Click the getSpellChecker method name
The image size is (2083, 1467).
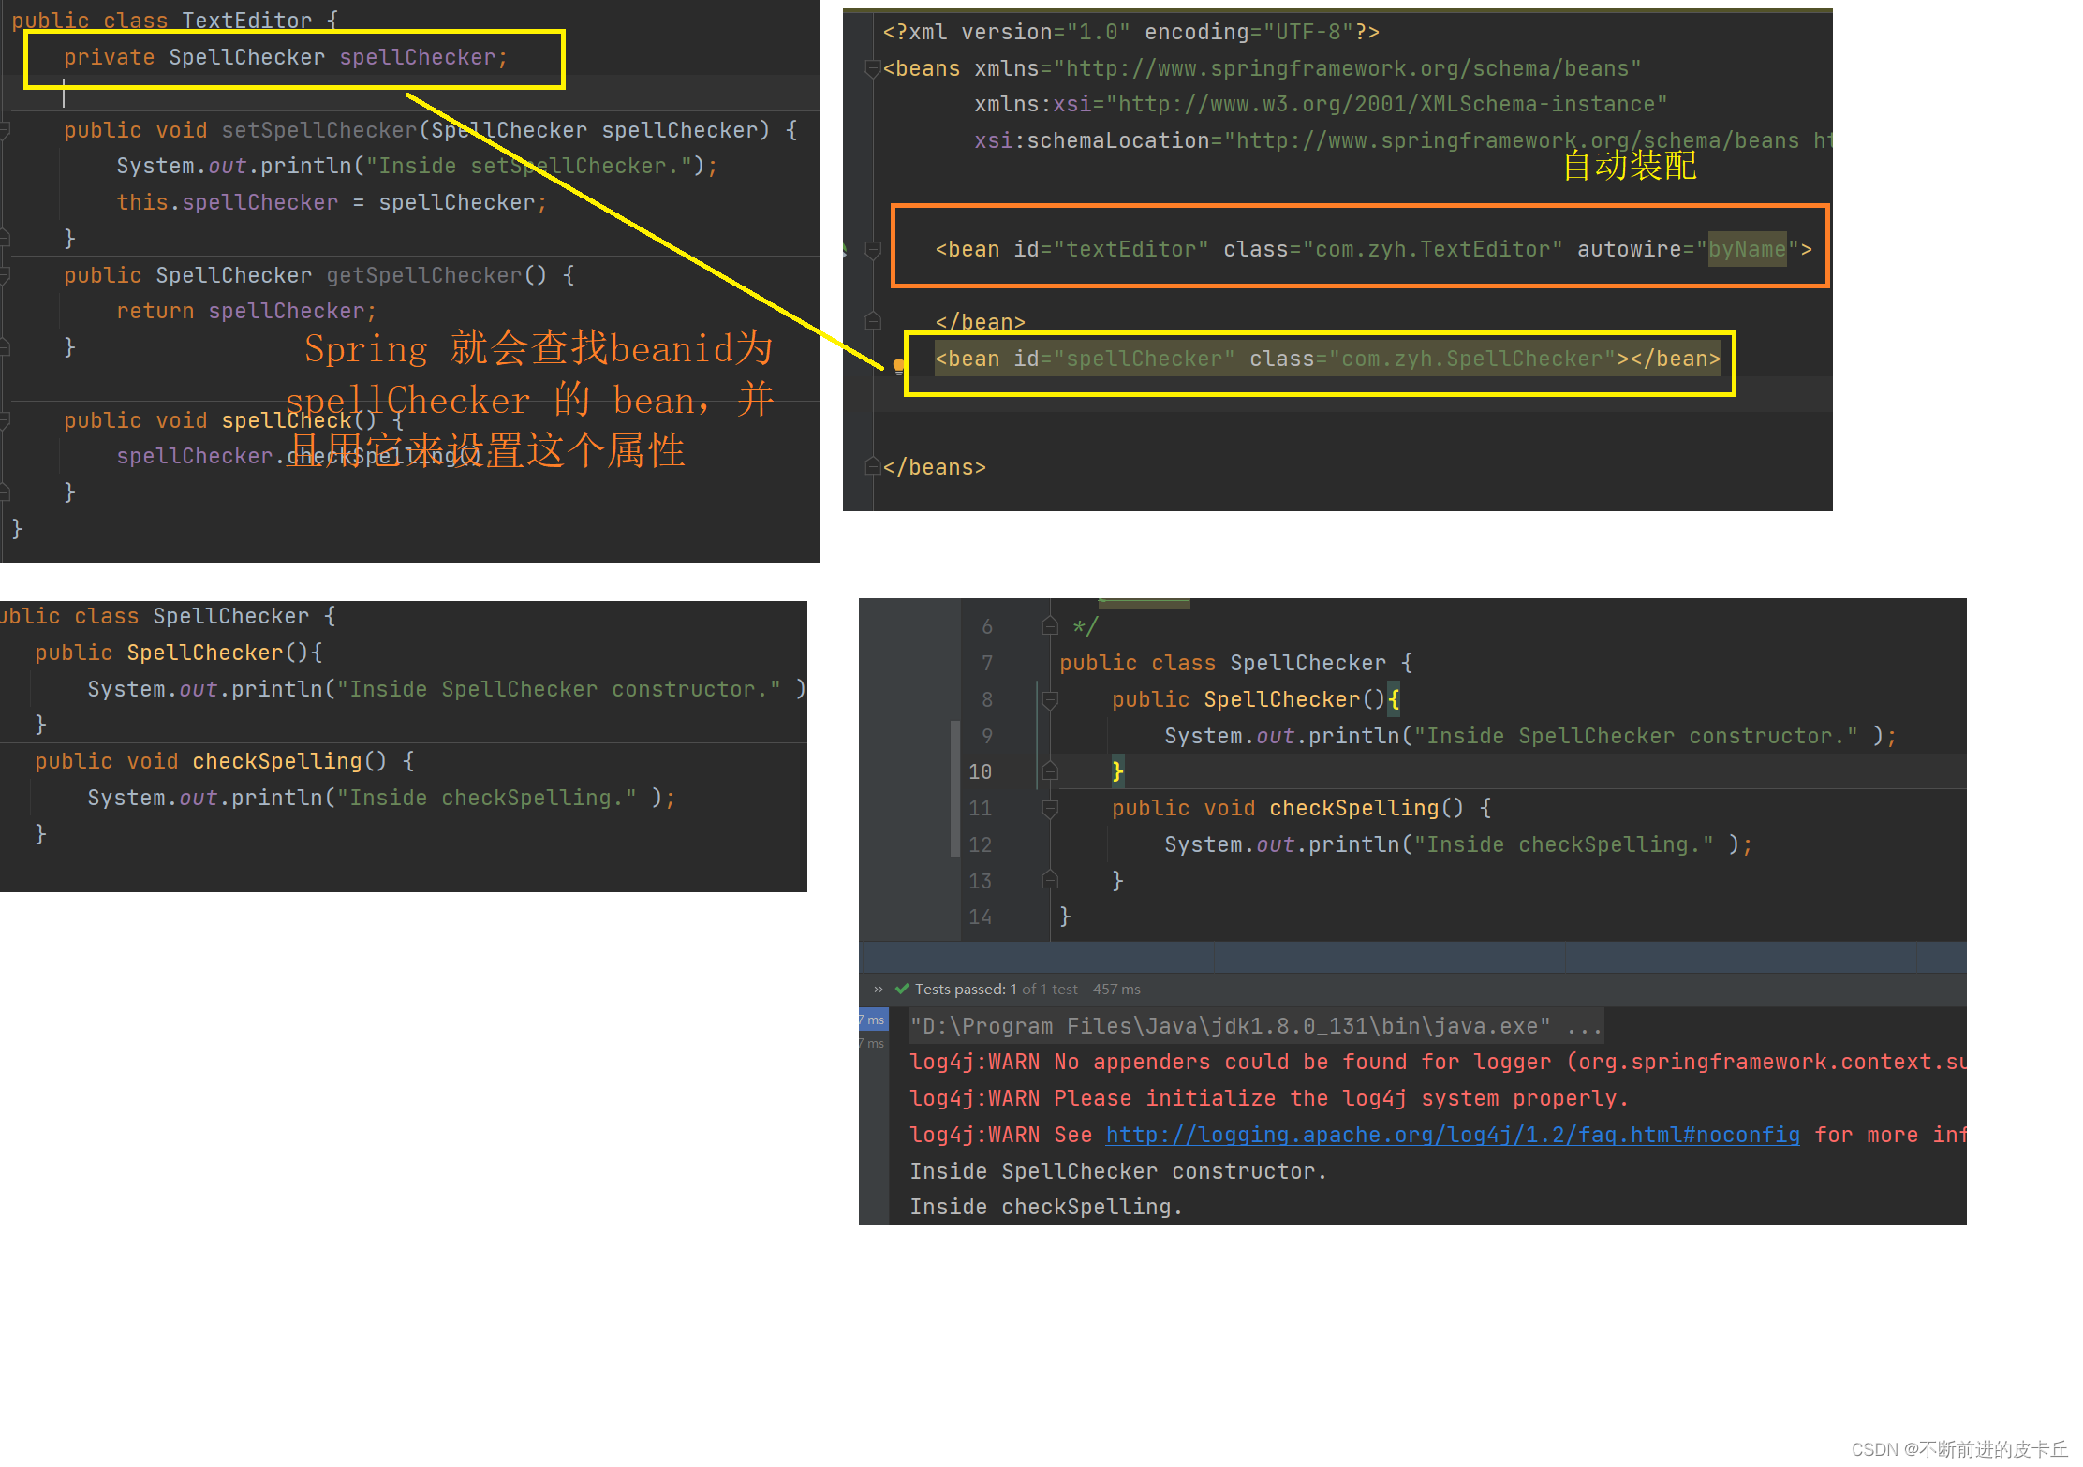(423, 275)
